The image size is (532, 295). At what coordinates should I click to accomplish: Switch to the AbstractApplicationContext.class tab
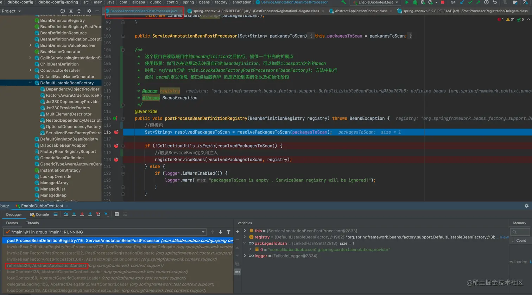(x=361, y=11)
